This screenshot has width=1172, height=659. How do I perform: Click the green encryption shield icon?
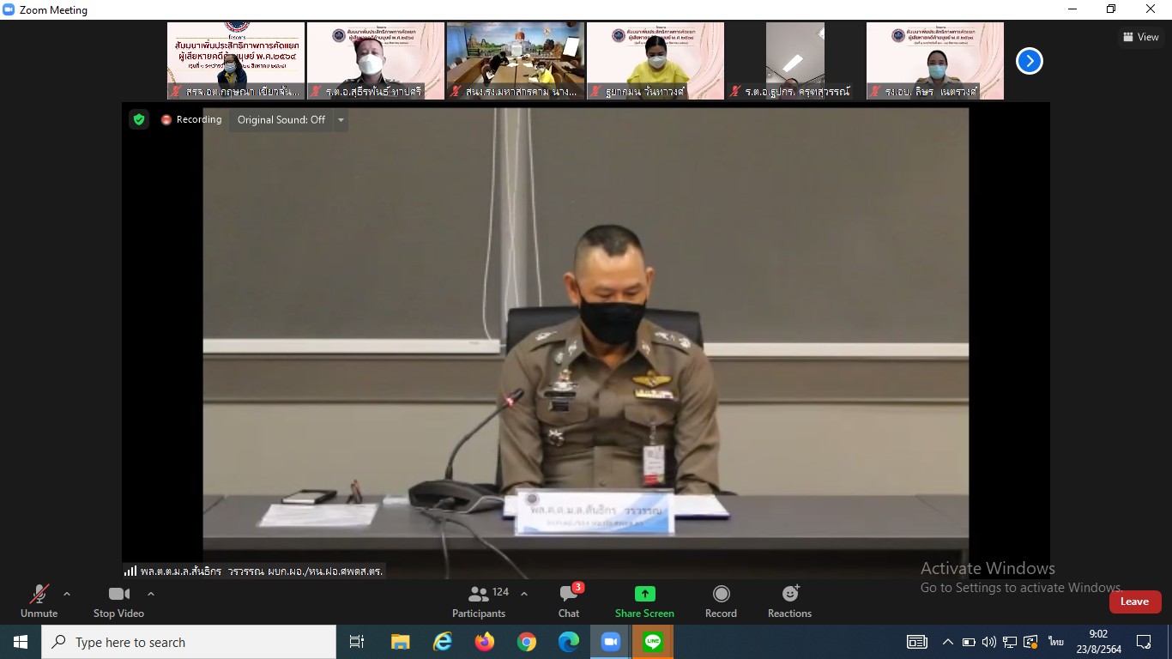[x=139, y=119]
